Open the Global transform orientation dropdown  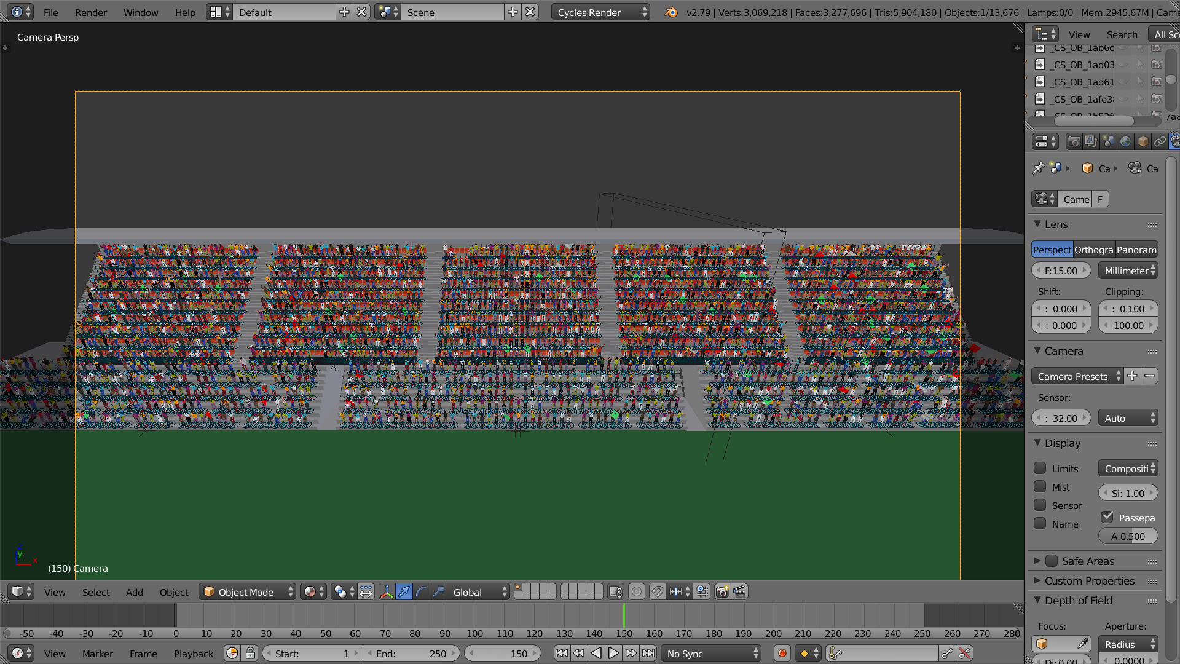[478, 592]
